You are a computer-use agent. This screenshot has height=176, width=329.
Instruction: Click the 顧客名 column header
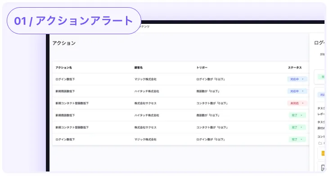click(139, 68)
